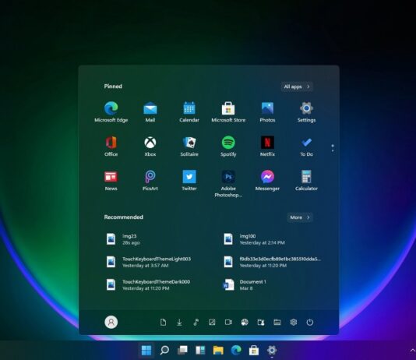Go to next pinned page using dots
The width and height of the screenshot is (416, 360).
coord(333,151)
